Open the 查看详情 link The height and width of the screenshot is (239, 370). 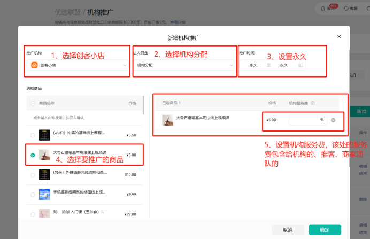click(178, 22)
